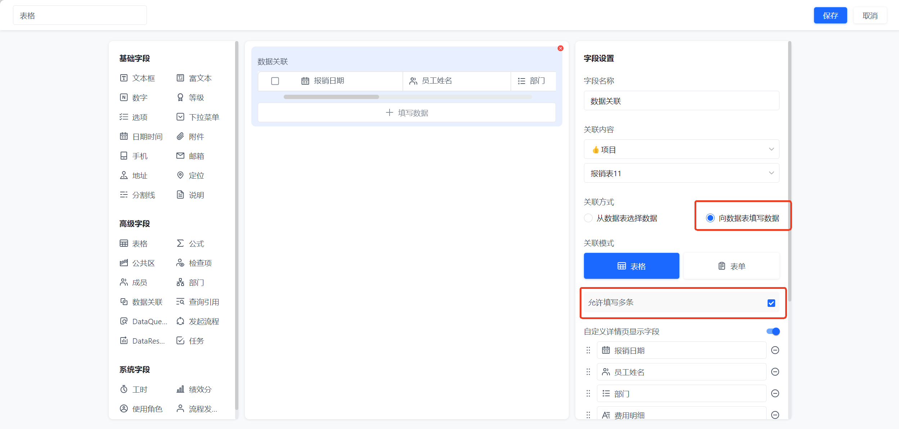Viewport: 899px width, 429px height.
Task: Add the 数字 number field
Action: [x=134, y=98]
